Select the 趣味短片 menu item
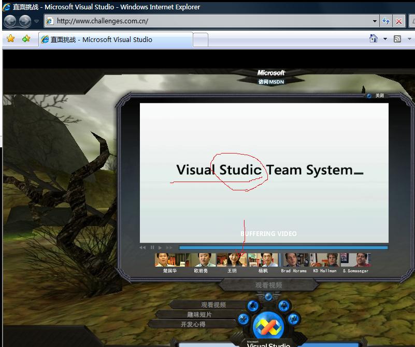 199,314
